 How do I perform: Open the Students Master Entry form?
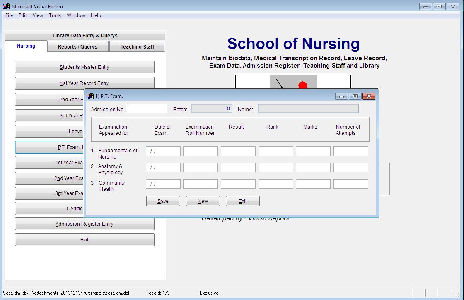click(x=85, y=67)
